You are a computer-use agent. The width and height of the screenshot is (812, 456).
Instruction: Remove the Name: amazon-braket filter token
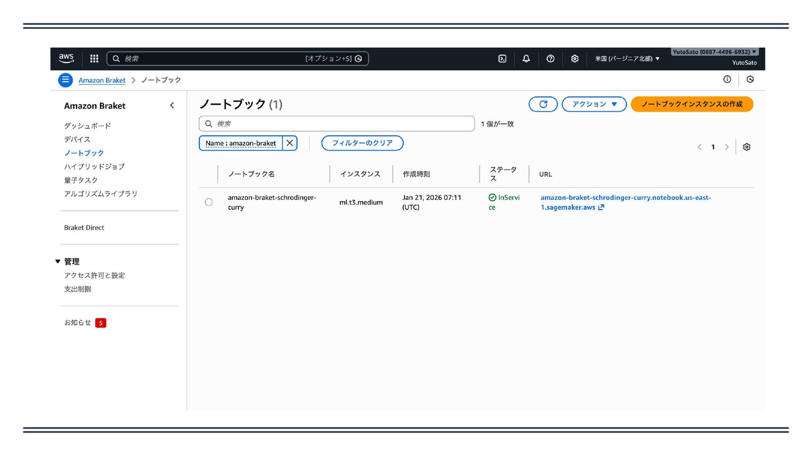click(x=290, y=143)
